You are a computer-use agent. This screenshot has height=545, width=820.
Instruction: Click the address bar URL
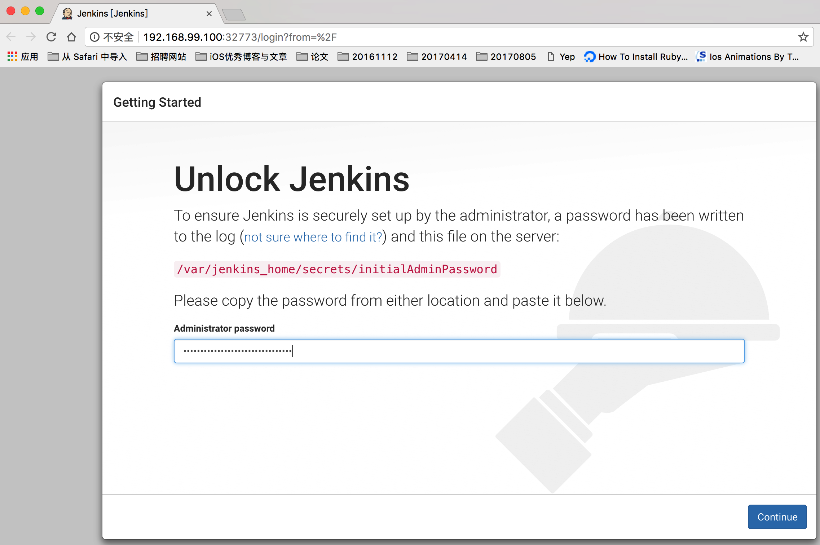(x=240, y=37)
